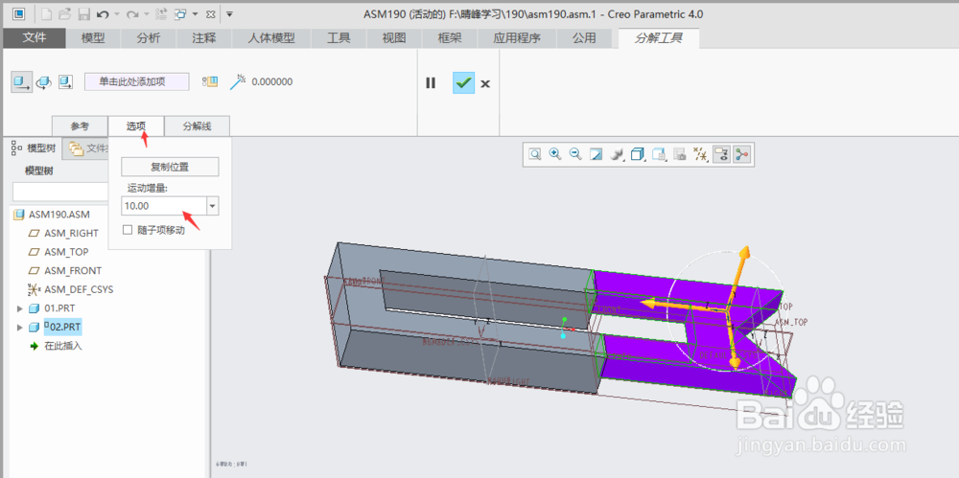959x478 pixels.
Task: Open the datum display filters icon
Action: pos(701,154)
